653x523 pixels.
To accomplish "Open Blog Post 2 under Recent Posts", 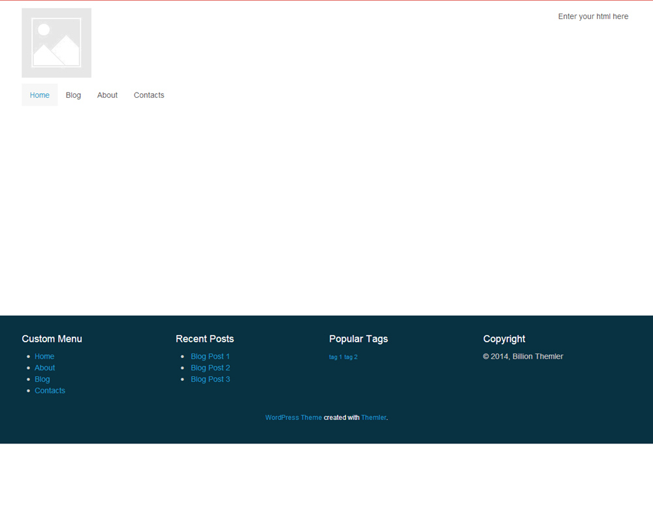I will pyautogui.click(x=210, y=368).
